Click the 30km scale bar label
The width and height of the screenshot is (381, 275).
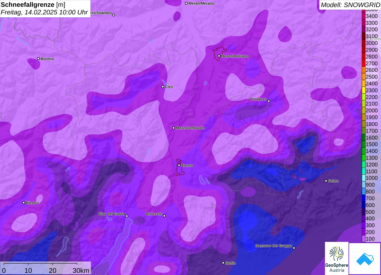81,270
